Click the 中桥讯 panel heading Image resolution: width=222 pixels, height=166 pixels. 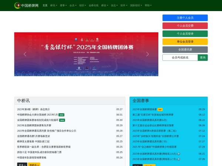[x=23, y=101]
